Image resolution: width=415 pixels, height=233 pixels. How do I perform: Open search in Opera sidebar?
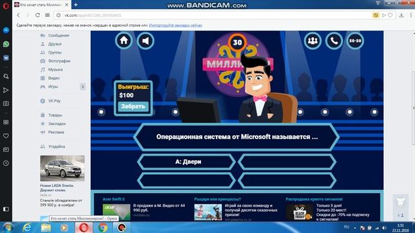[x=6, y=76]
